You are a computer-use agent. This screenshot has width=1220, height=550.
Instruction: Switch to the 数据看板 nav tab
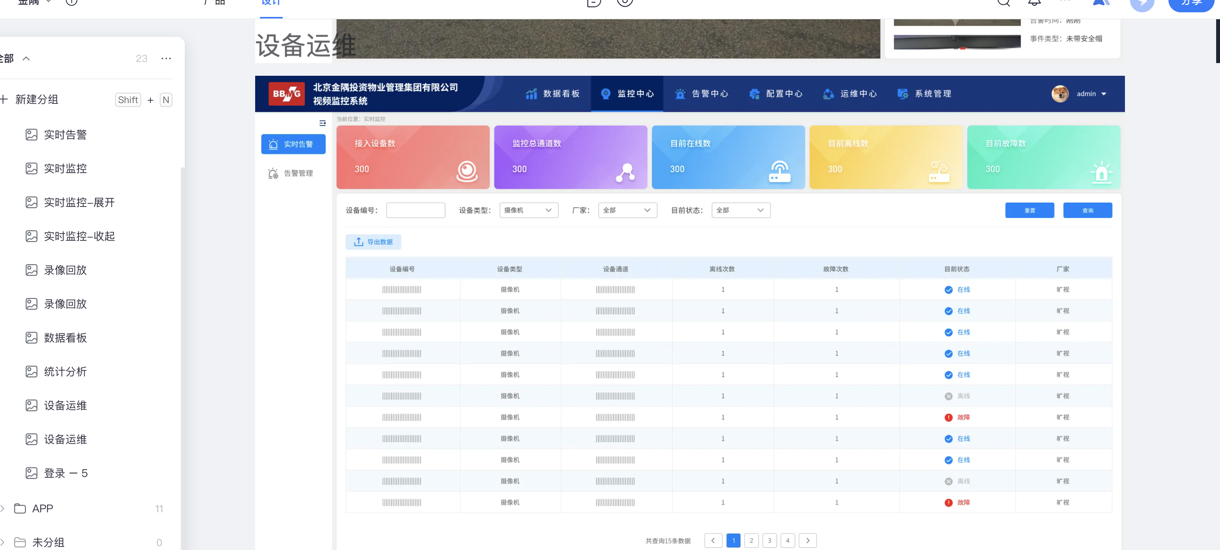point(553,94)
